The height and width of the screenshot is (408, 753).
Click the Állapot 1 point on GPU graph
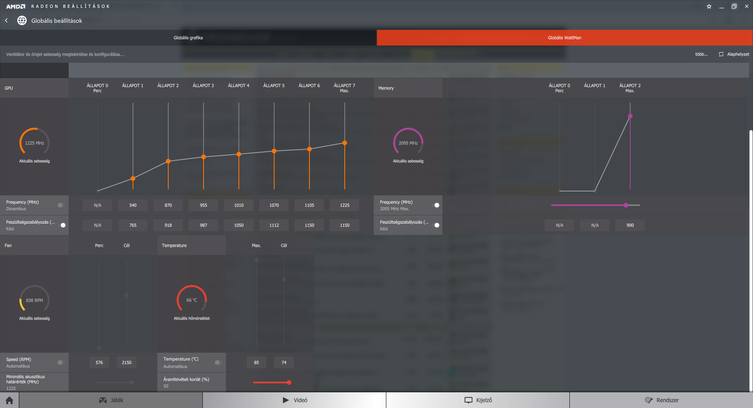133,178
